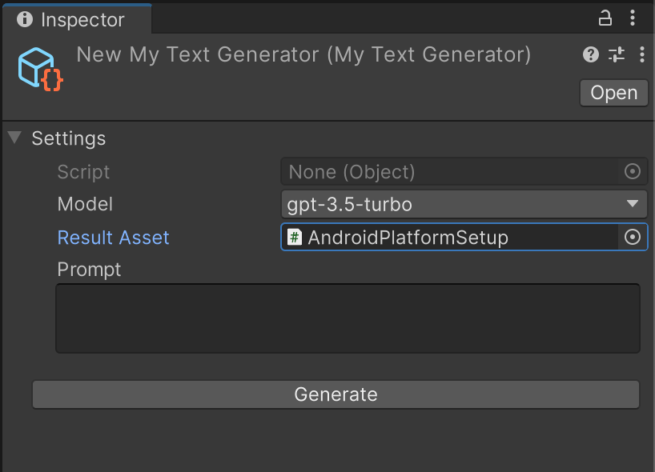Click the C# script icon beside AndroidPlatformSetup
This screenshot has height=472, width=655.
295,238
